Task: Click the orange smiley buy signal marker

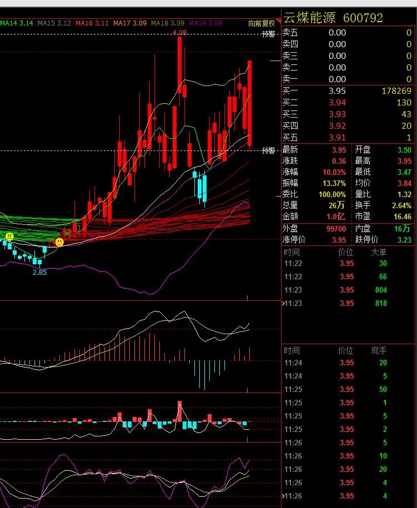Action: 59,242
